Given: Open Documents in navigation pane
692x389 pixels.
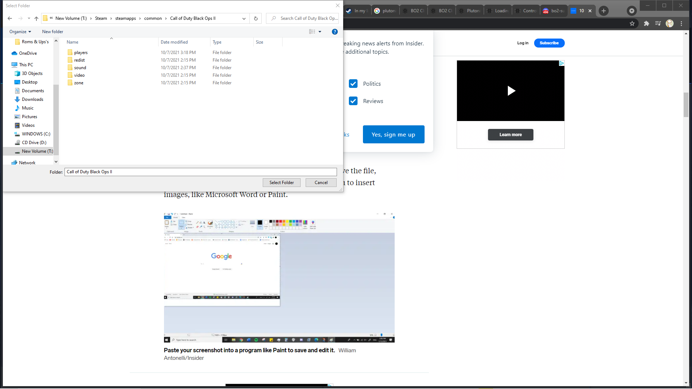Looking at the screenshot, I should (x=33, y=91).
